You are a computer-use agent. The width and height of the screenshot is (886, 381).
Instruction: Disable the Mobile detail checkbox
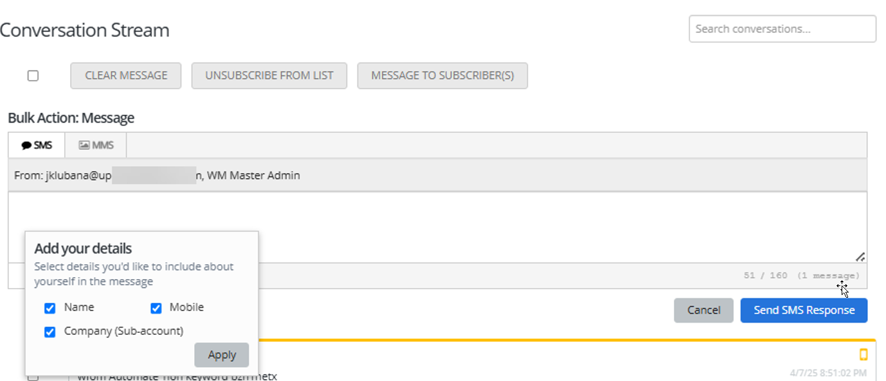pyautogui.click(x=156, y=308)
